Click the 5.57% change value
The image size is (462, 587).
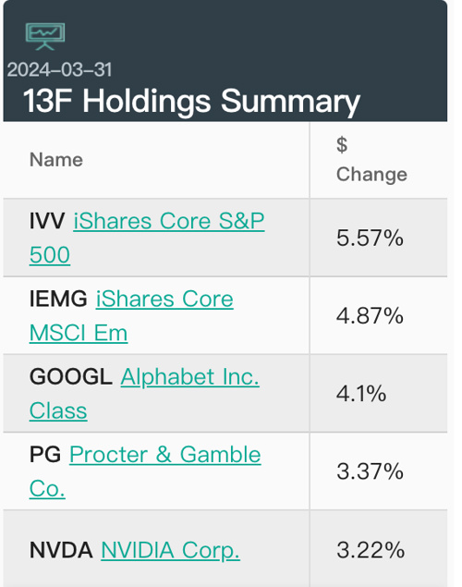coord(370,238)
